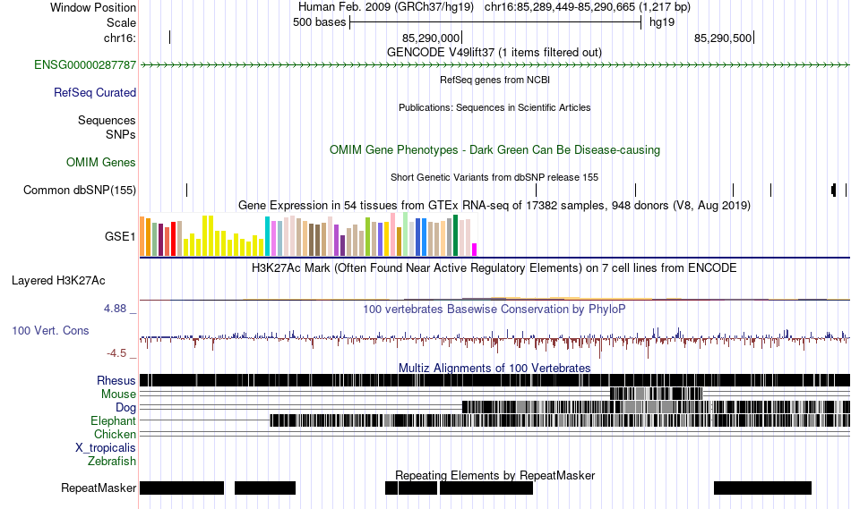Click the OMIM Gene Phenotypes title
Viewport: 851px width, 509px height.
(x=495, y=150)
